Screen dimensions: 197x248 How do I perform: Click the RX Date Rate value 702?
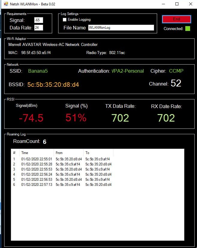click(x=166, y=118)
